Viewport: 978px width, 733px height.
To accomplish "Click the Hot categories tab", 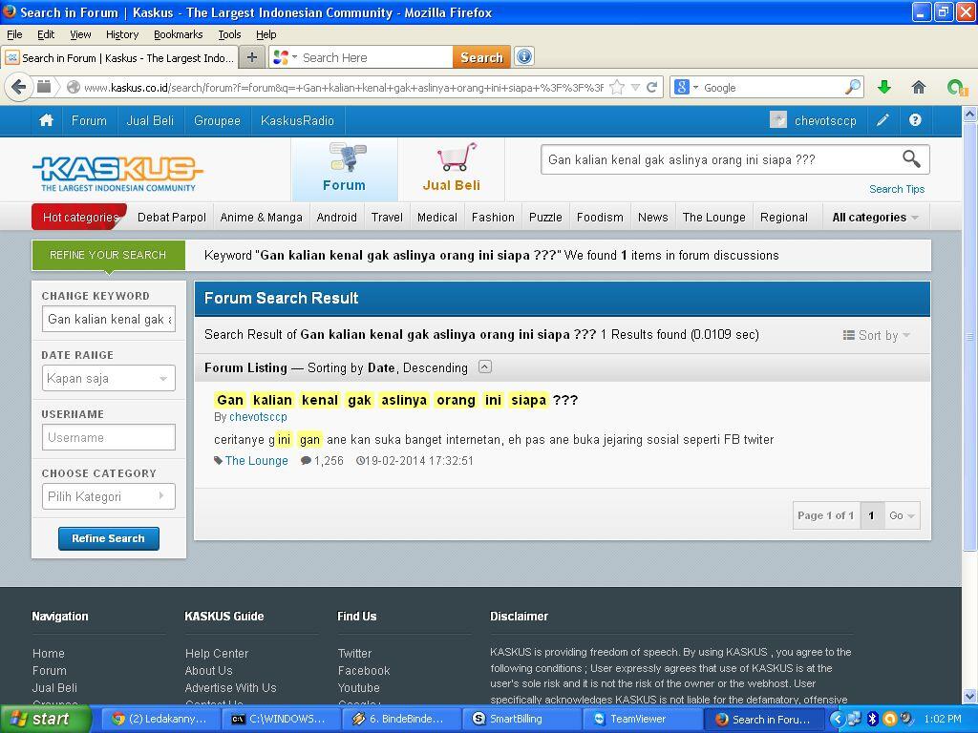I will (80, 217).
